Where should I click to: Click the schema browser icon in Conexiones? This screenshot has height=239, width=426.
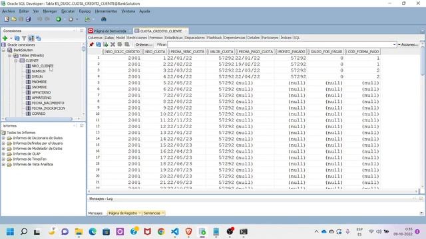click(31, 39)
